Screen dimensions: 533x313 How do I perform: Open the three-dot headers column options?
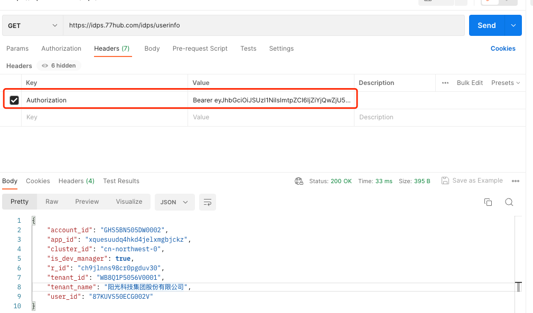tap(445, 83)
